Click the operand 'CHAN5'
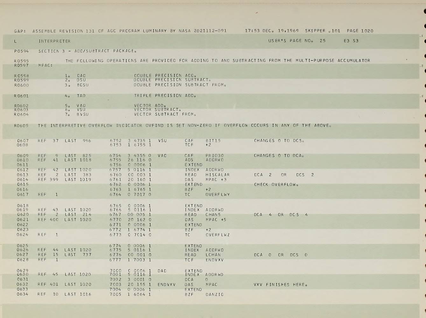The image size is (426, 318). [213, 215]
